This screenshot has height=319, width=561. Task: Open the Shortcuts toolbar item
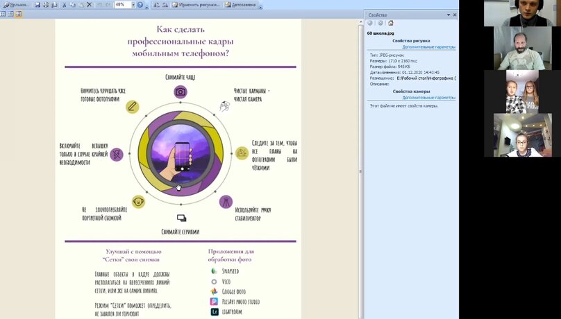pyautogui.click(x=15, y=4)
